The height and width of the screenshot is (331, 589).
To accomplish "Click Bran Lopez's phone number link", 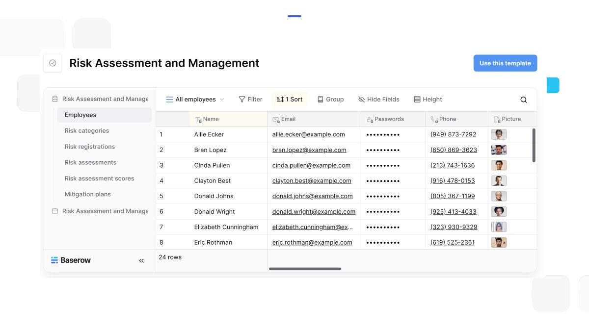I will click(454, 150).
